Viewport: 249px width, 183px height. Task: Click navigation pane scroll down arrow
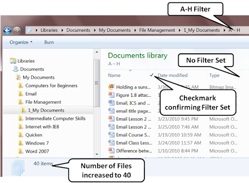(97, 154)
